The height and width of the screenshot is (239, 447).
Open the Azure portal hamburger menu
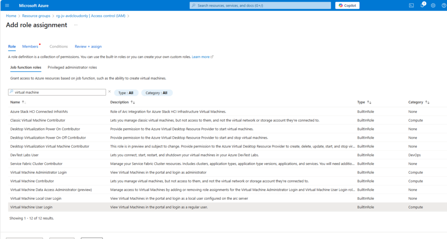coord(7,5)
